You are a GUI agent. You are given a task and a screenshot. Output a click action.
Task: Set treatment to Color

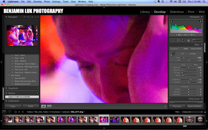186,49
